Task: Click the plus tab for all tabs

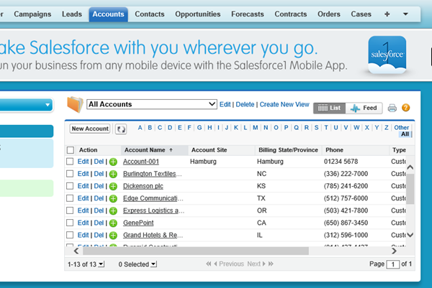Action: [x=387, y=14]
